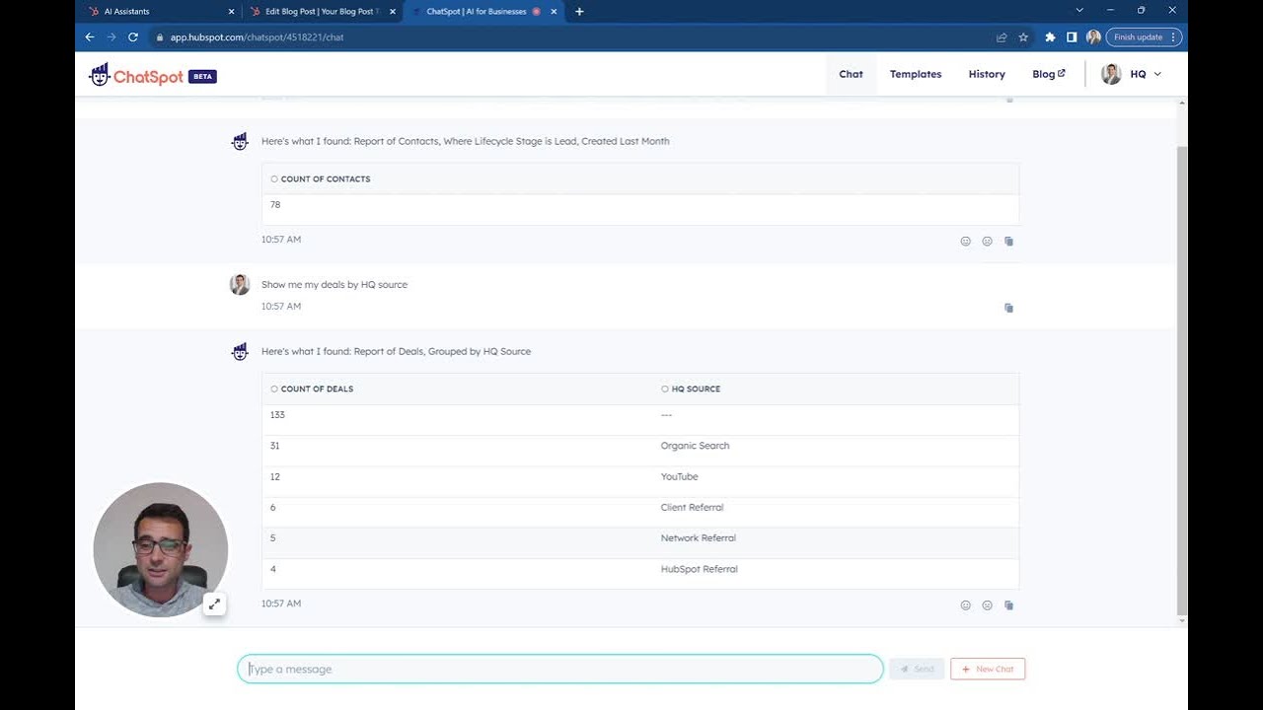Click the Send button
The width and height of the screenshot is (1263, 710).
(x=917, y=669)
